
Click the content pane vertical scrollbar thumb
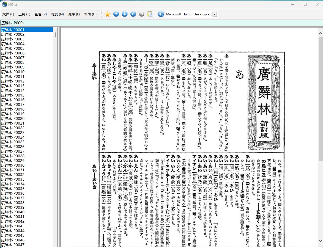pos(321,99)
